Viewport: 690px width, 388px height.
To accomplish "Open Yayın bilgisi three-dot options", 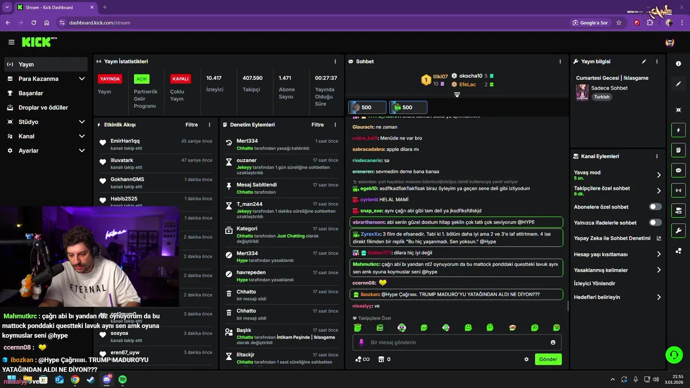I will 657,61.
